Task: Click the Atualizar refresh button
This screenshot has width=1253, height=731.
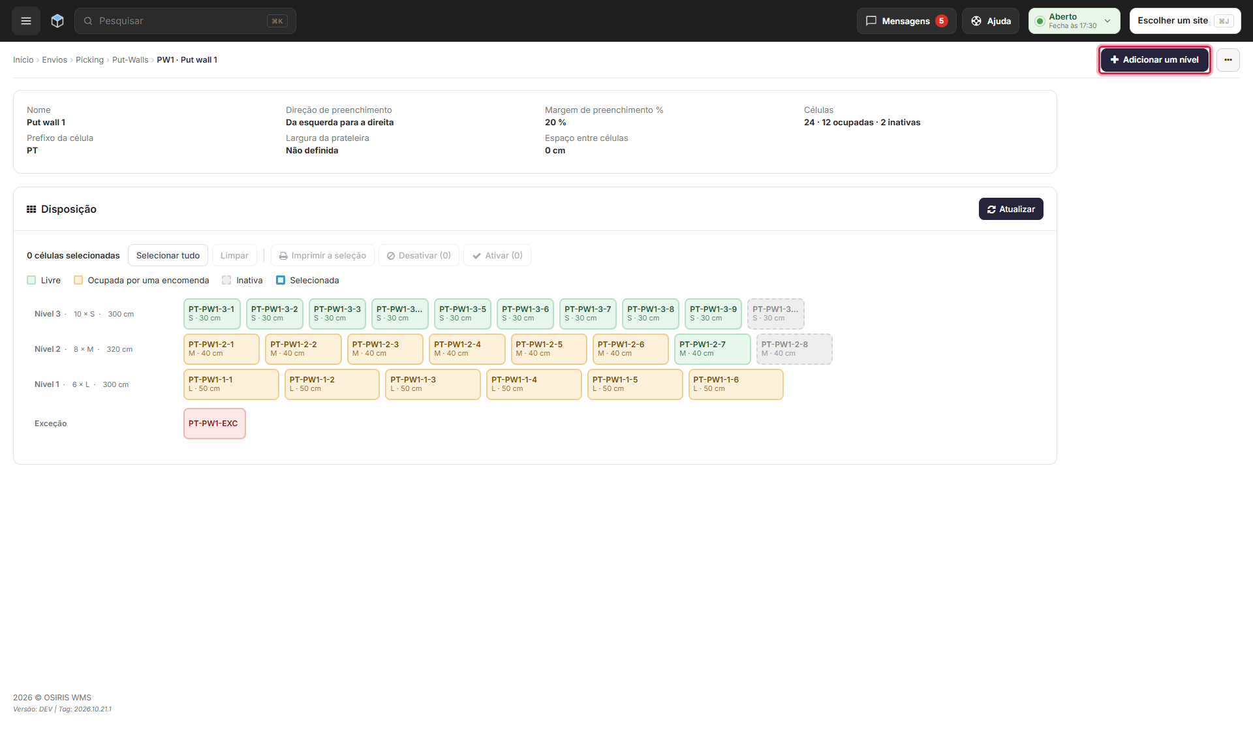Action: click(x=1011, y=209)
